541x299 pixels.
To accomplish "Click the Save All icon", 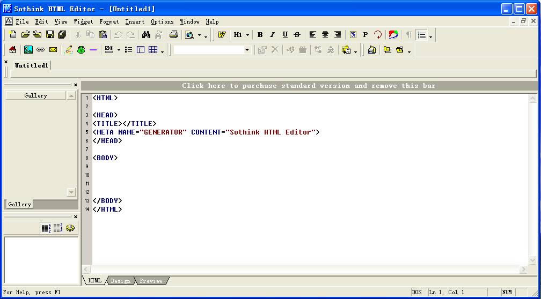I will 62,34.
